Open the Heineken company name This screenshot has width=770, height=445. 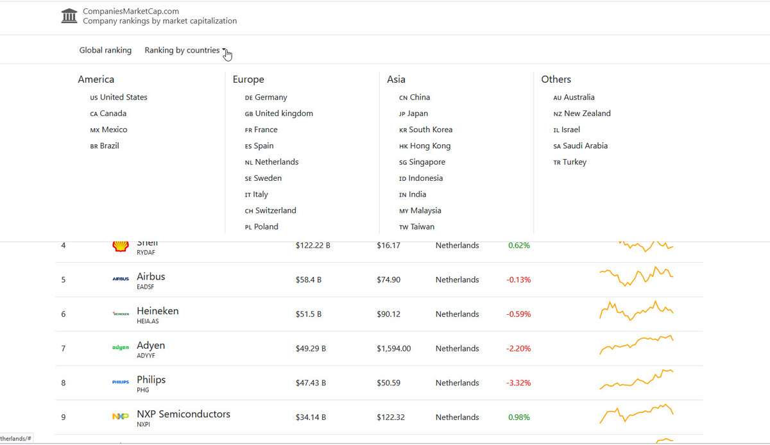[158, 311]
